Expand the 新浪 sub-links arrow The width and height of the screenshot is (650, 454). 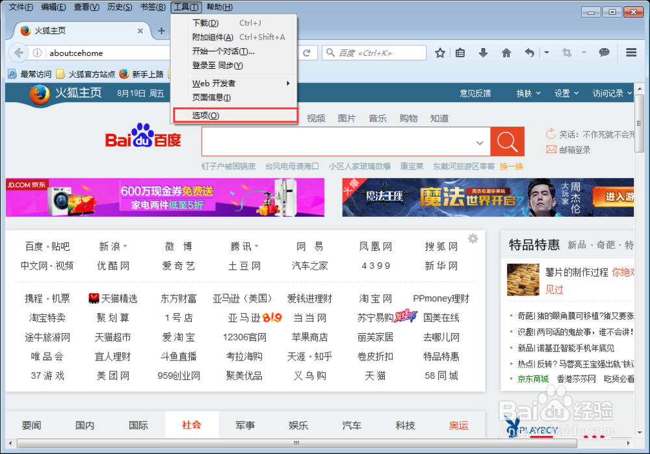125,246
